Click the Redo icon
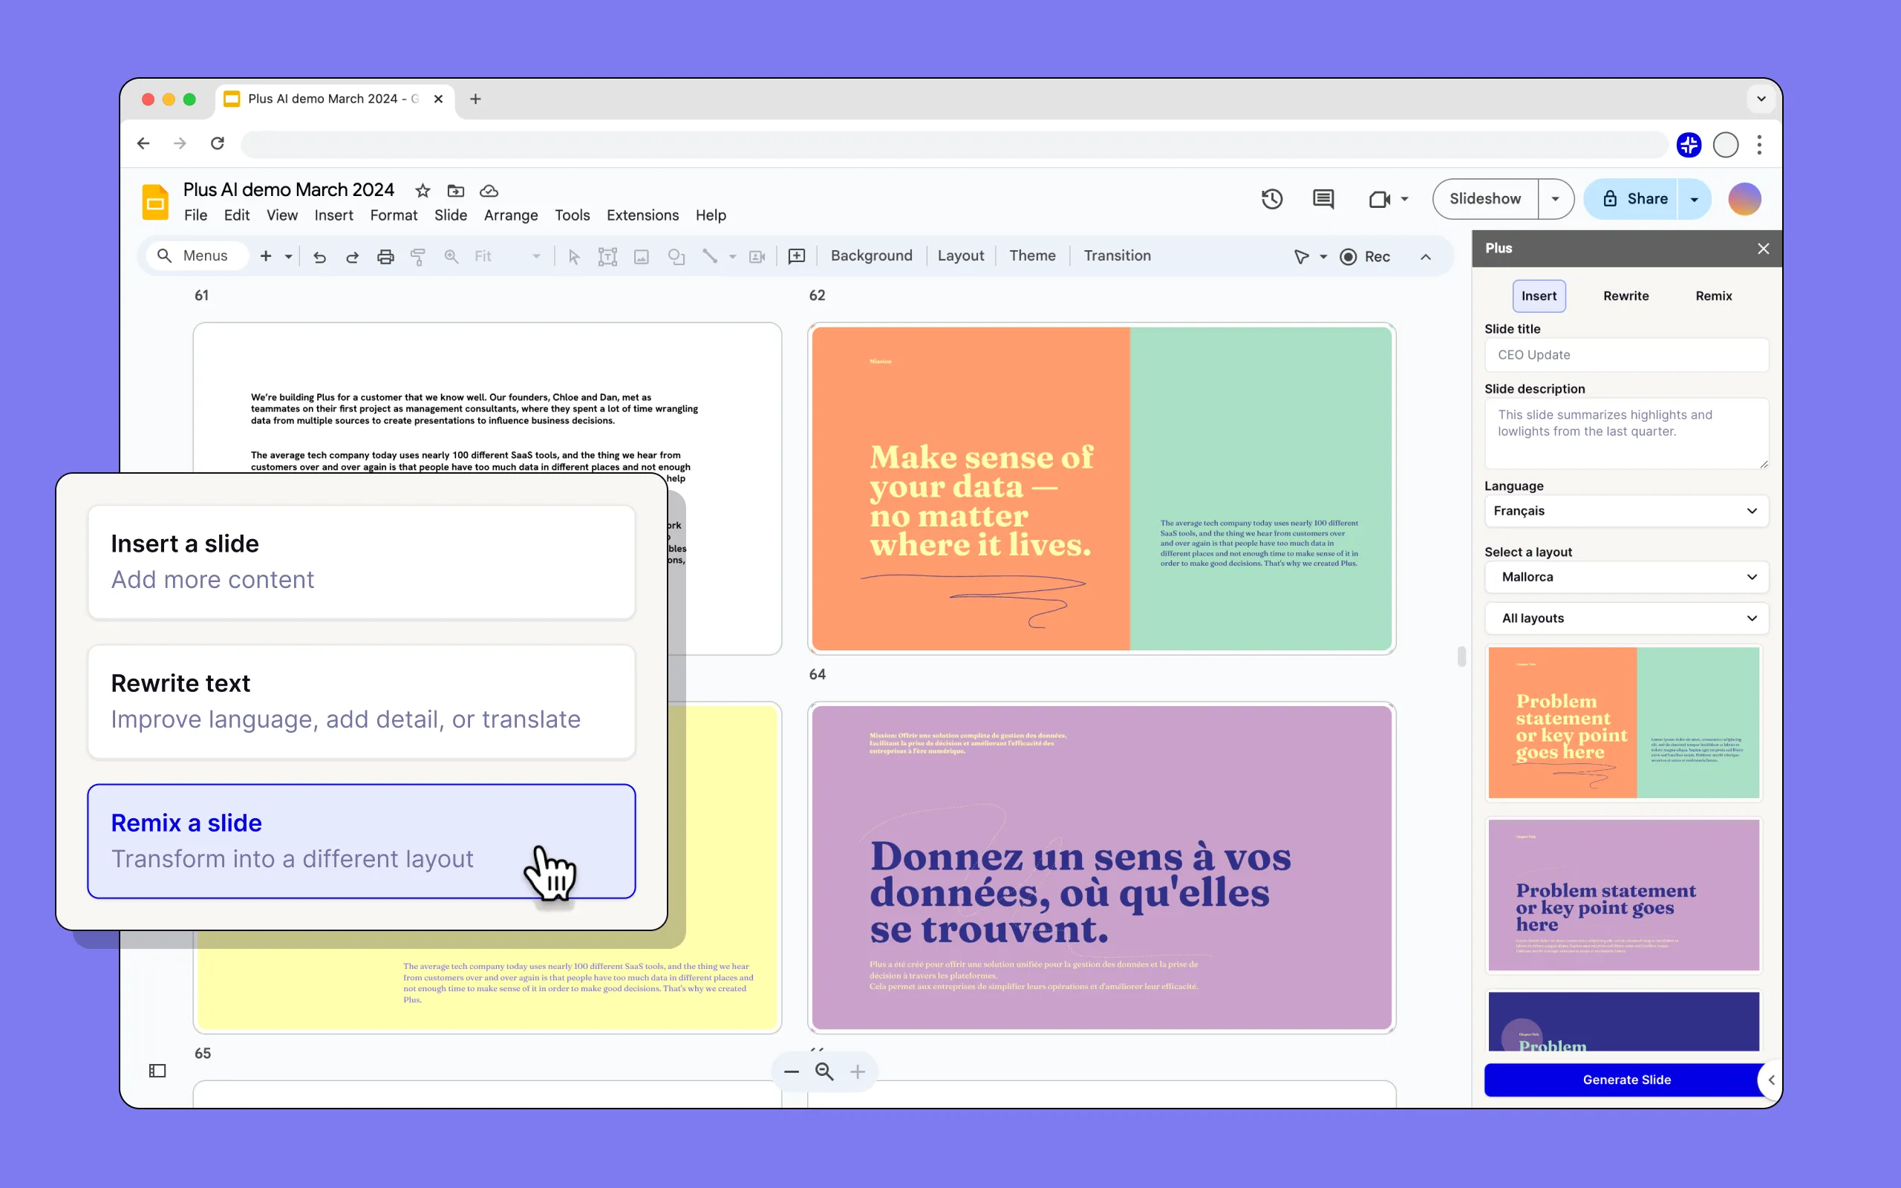The height and width of the screenshot is (1188, 1901). [x=352, y=256]
